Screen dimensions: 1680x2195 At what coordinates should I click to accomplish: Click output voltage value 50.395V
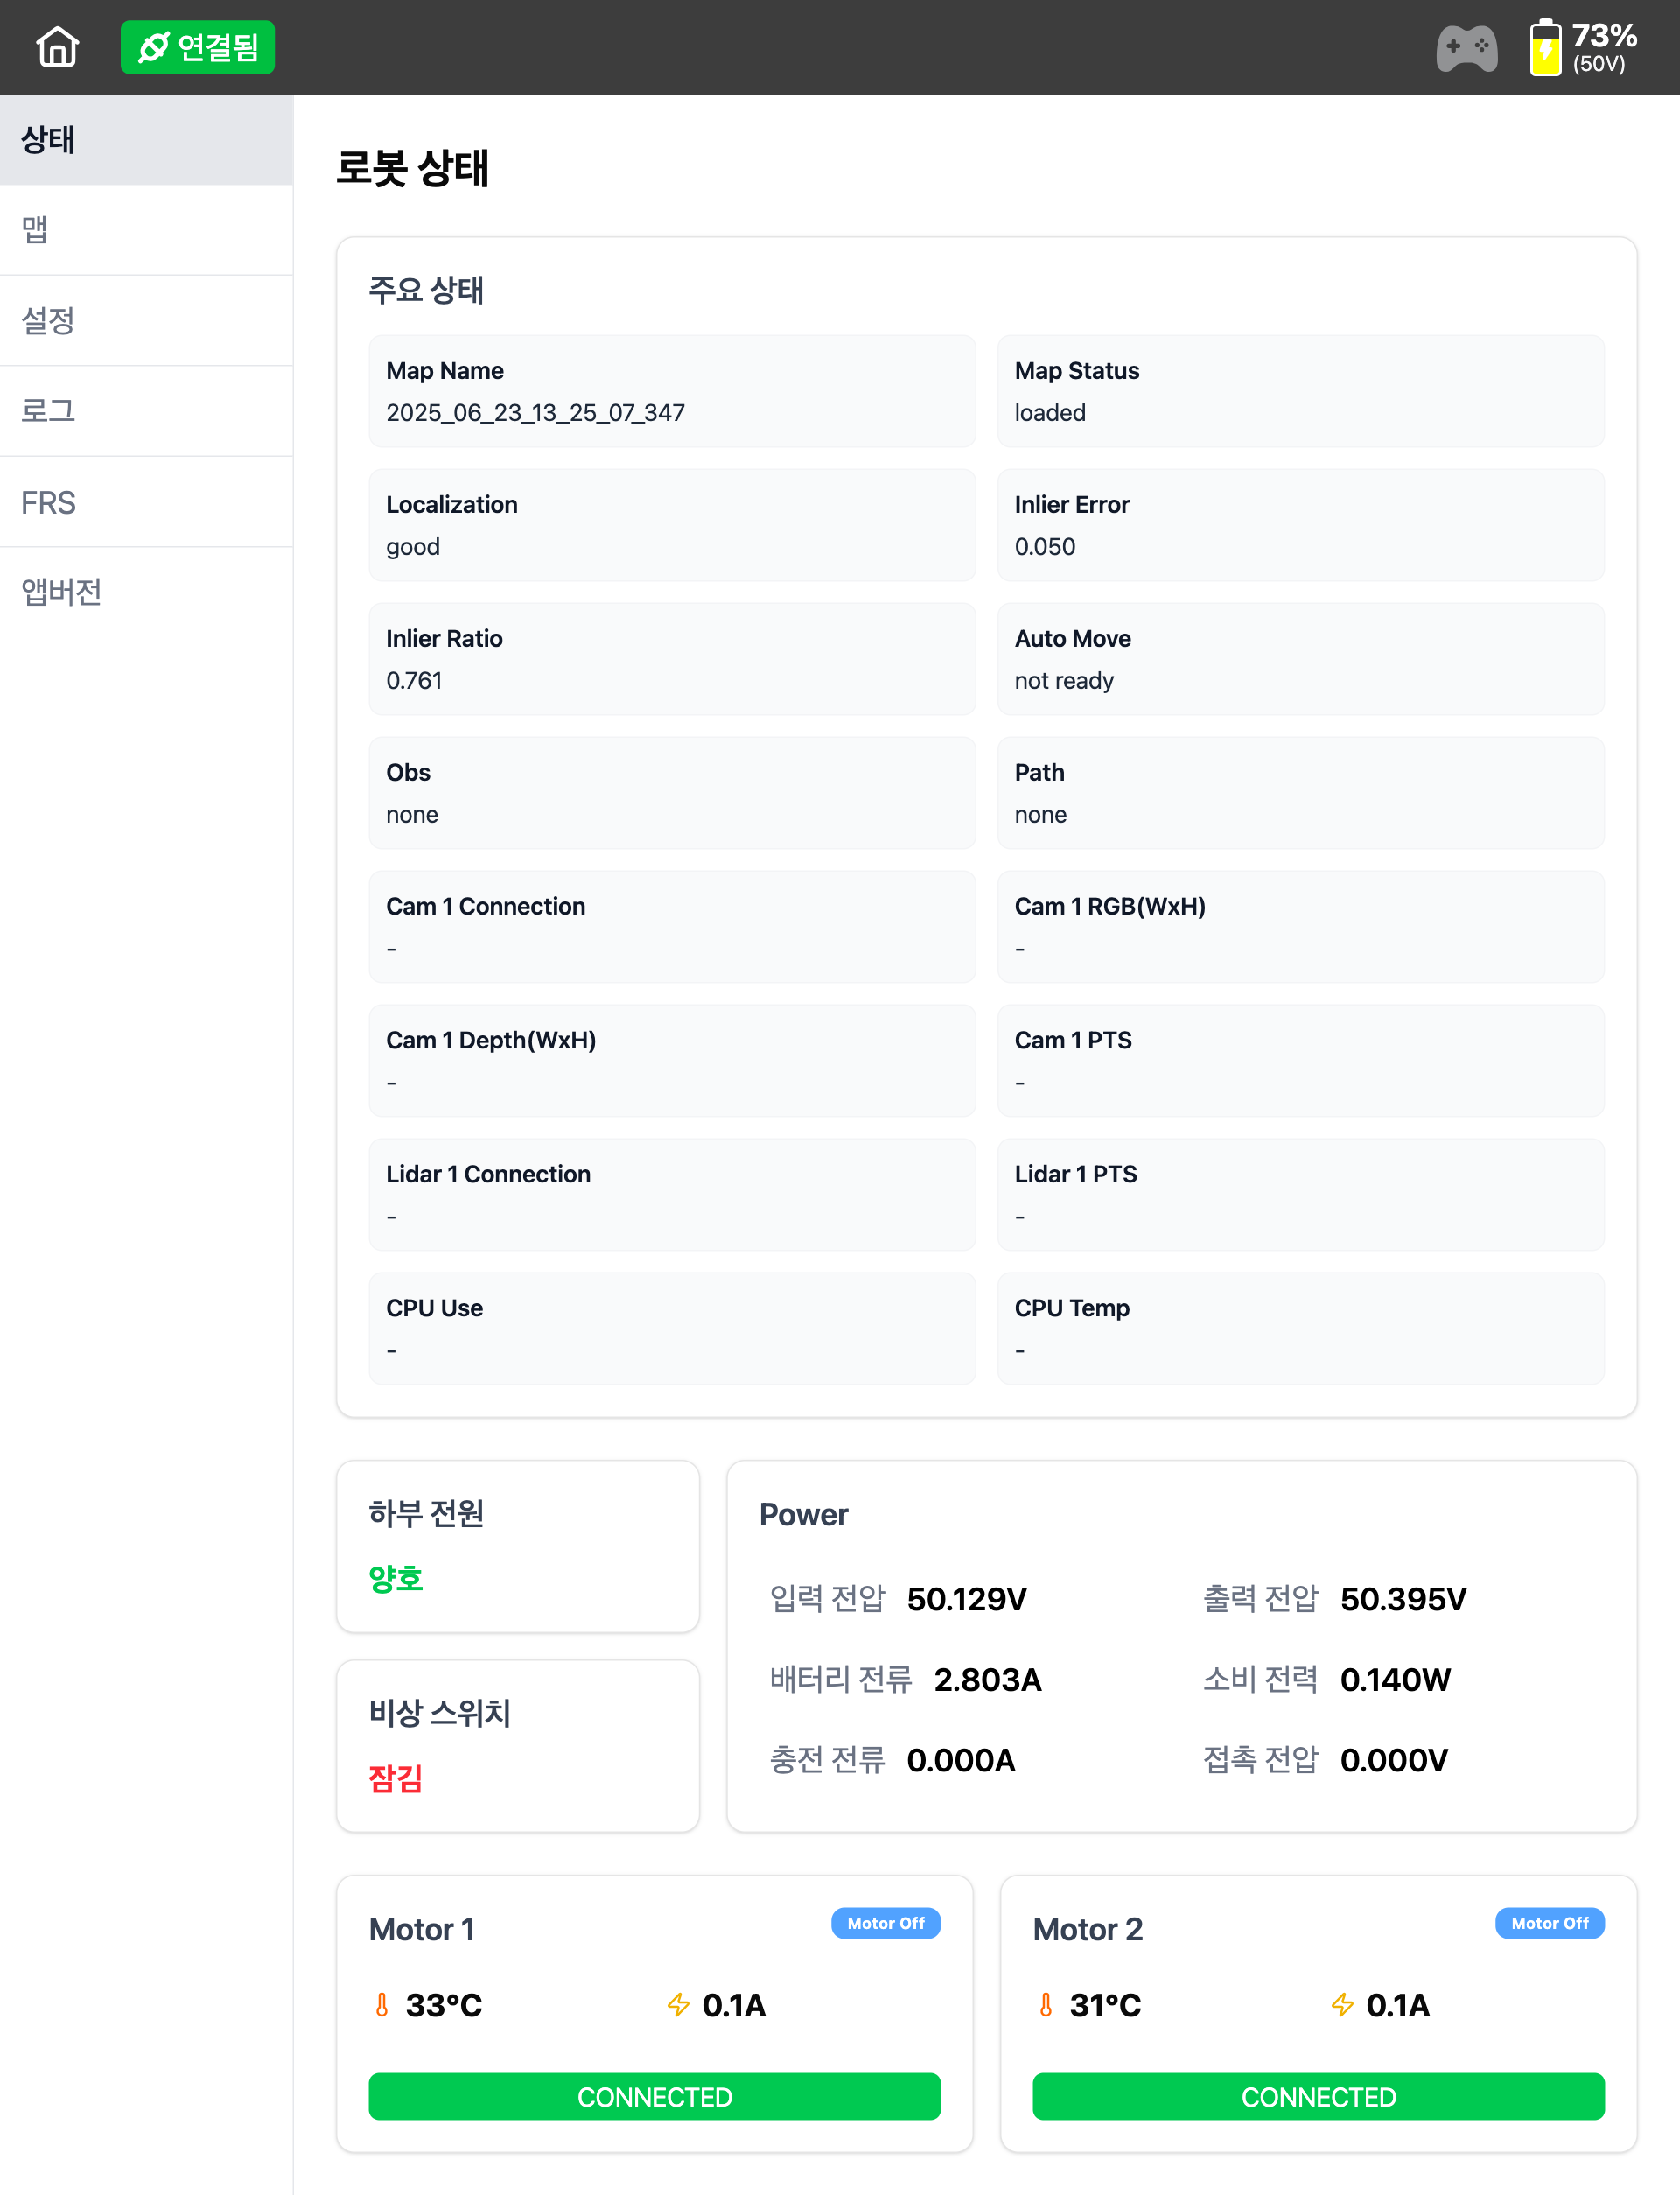[x=1403, y=1599]
